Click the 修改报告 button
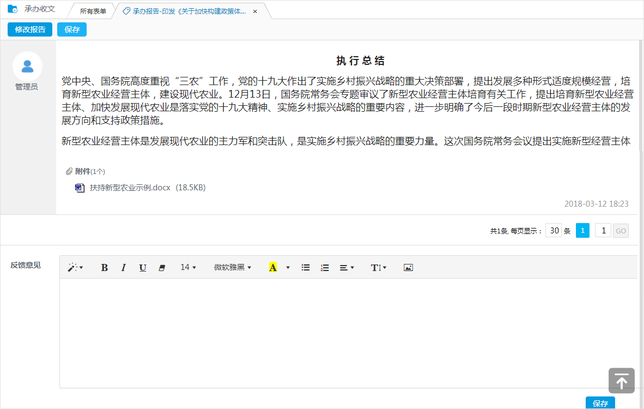This screenshot has height=409, width=644. tap(29, 29)
